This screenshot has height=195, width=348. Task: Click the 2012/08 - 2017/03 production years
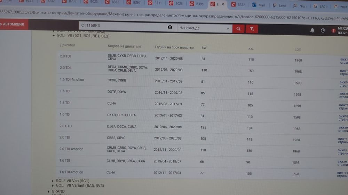coord(168,104)
